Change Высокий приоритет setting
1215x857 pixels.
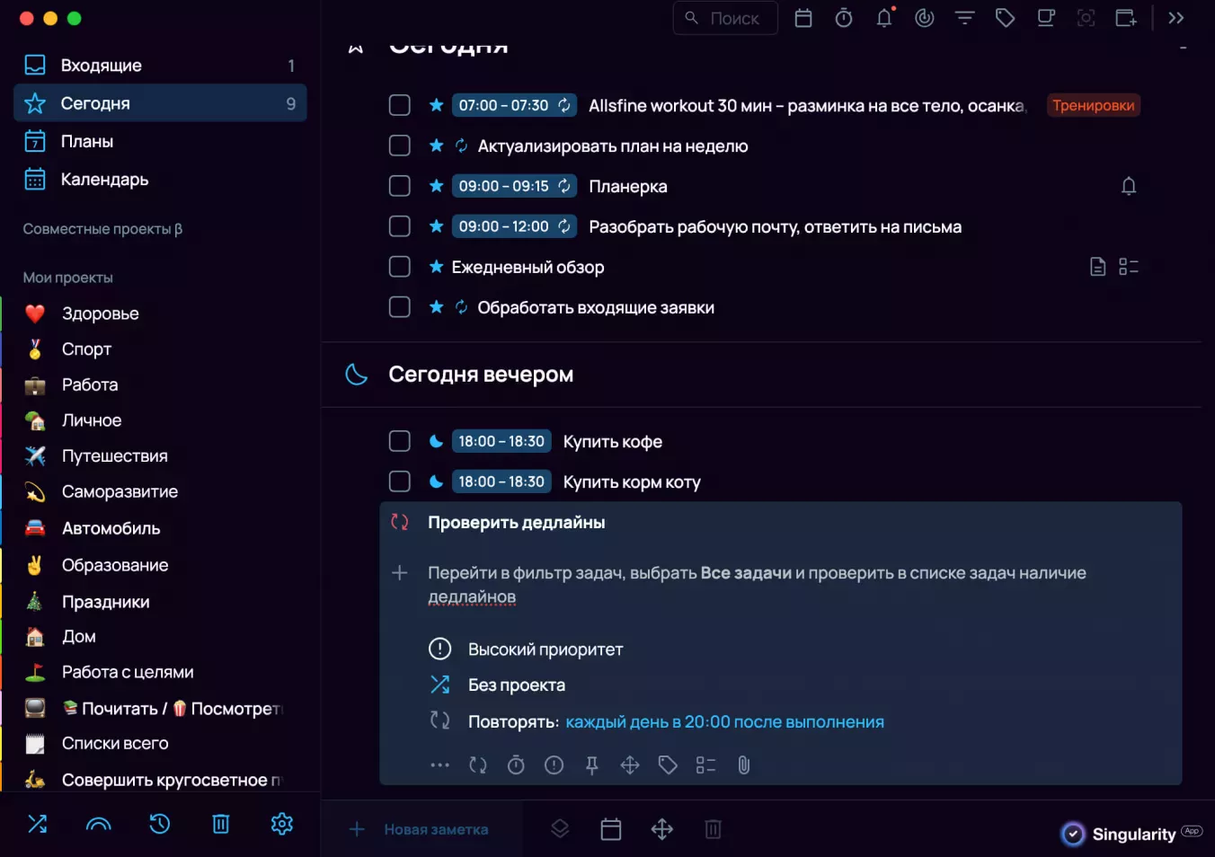click(545, 649)
